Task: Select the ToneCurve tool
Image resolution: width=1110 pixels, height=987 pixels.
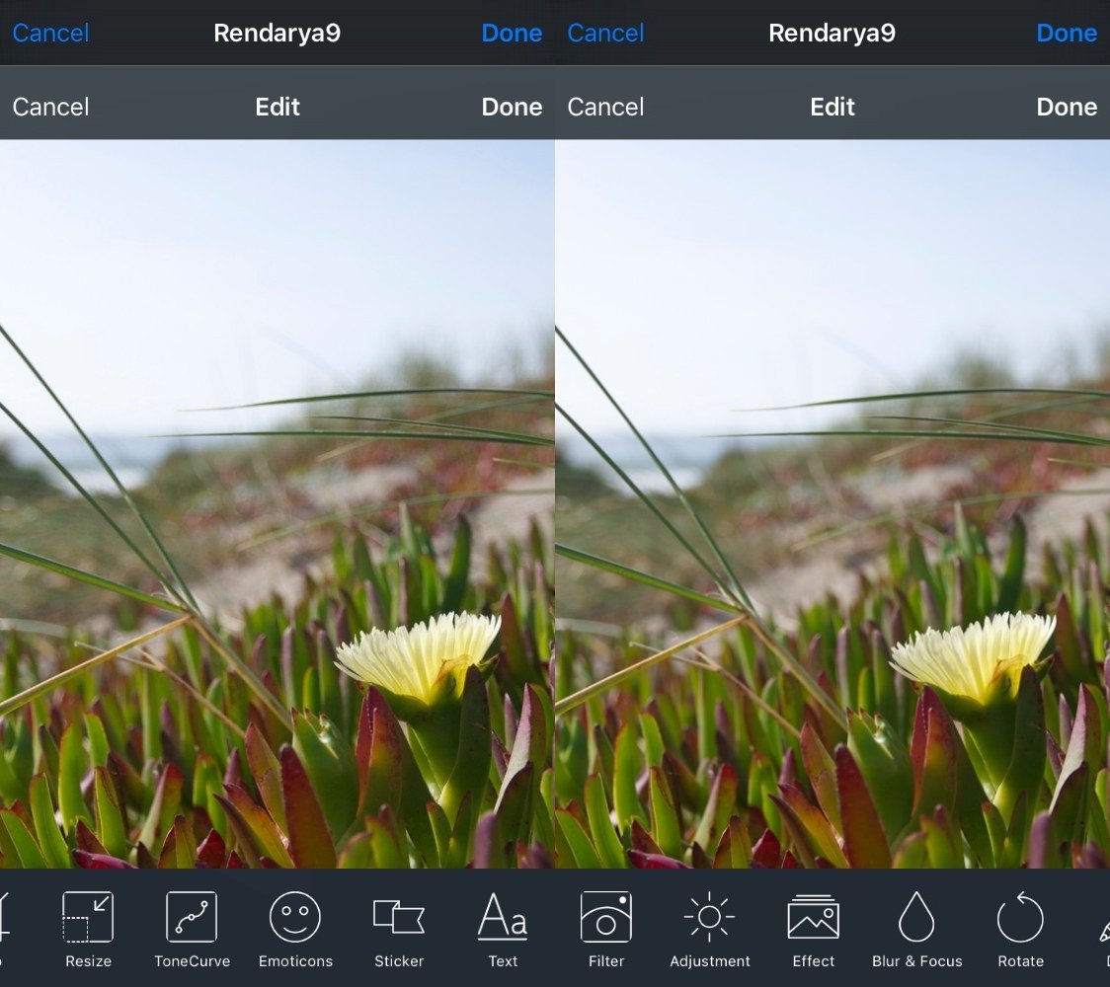Action: pos(192,929)
